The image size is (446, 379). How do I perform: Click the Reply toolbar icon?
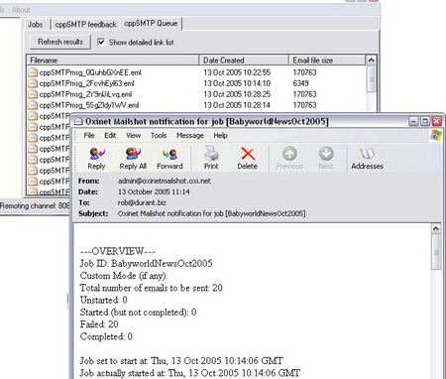pos(97,154)
